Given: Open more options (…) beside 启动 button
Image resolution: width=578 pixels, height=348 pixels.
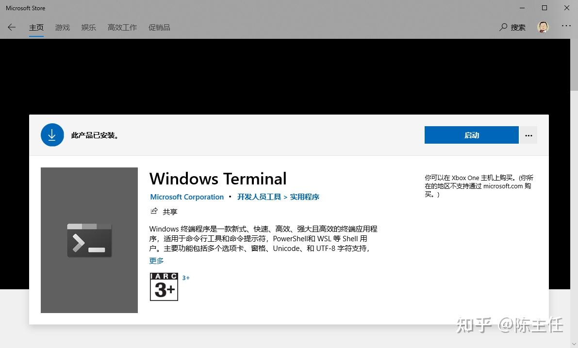Looking at the screenshot, I should click(x=528, y=135).
